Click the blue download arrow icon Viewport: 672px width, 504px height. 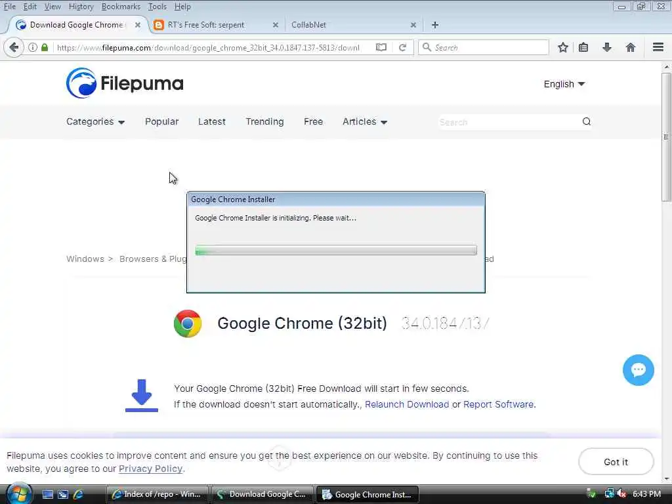pos(142,396)
